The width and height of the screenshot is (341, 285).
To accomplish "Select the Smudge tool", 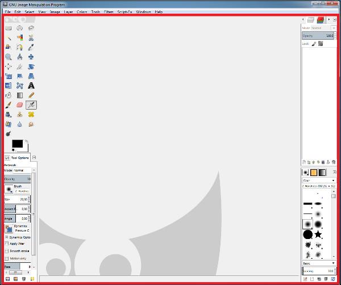I will click(31, 124).
